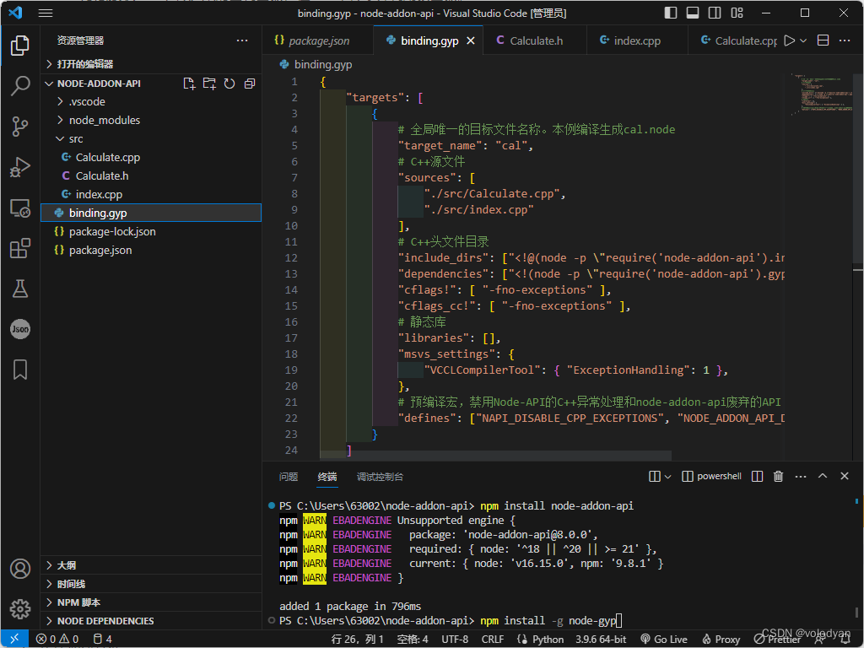
Task: Toggle the Go Live server in status bar
Action: (x=664, y=639)
